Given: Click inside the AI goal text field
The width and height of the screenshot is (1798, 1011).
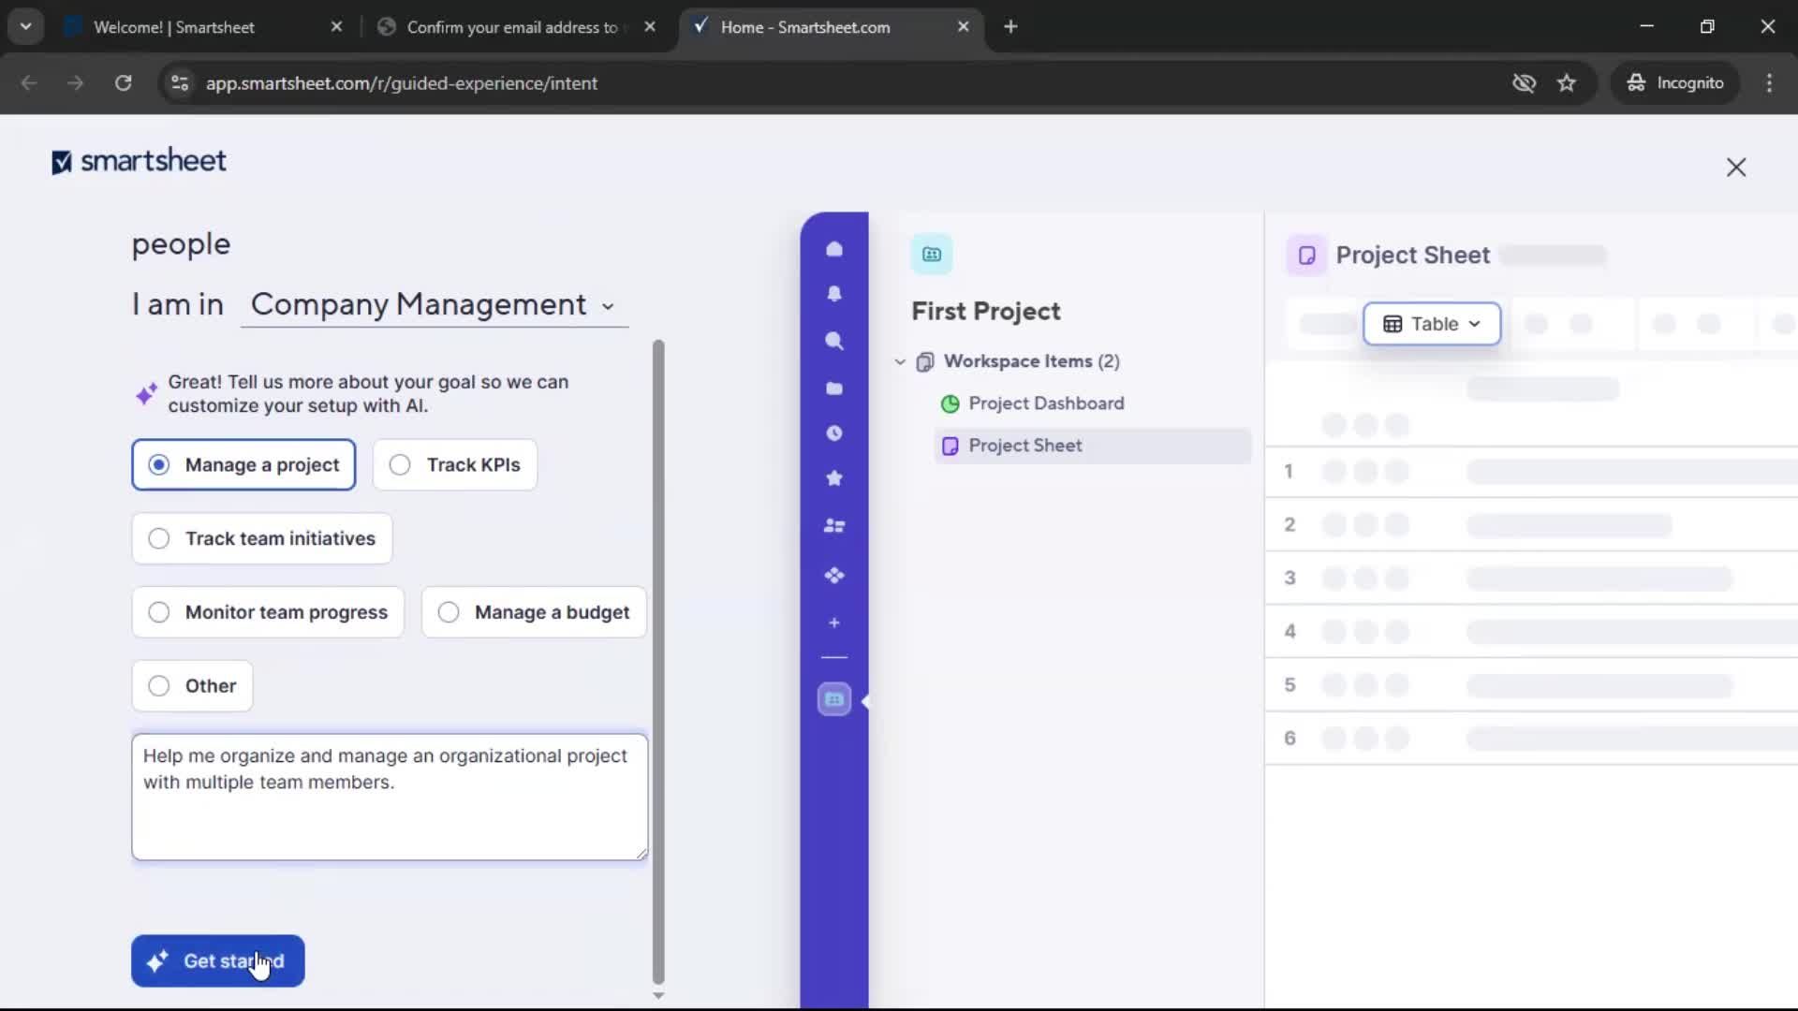Looking at the screenshot, I should (x=388, y=797).
